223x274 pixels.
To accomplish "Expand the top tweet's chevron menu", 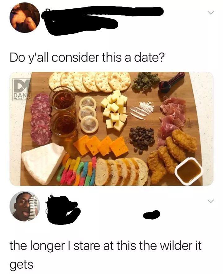I will click(210, 13).
